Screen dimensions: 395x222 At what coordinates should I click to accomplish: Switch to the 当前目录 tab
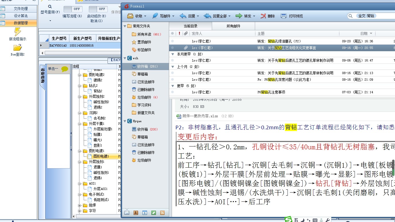coord(191,26)
